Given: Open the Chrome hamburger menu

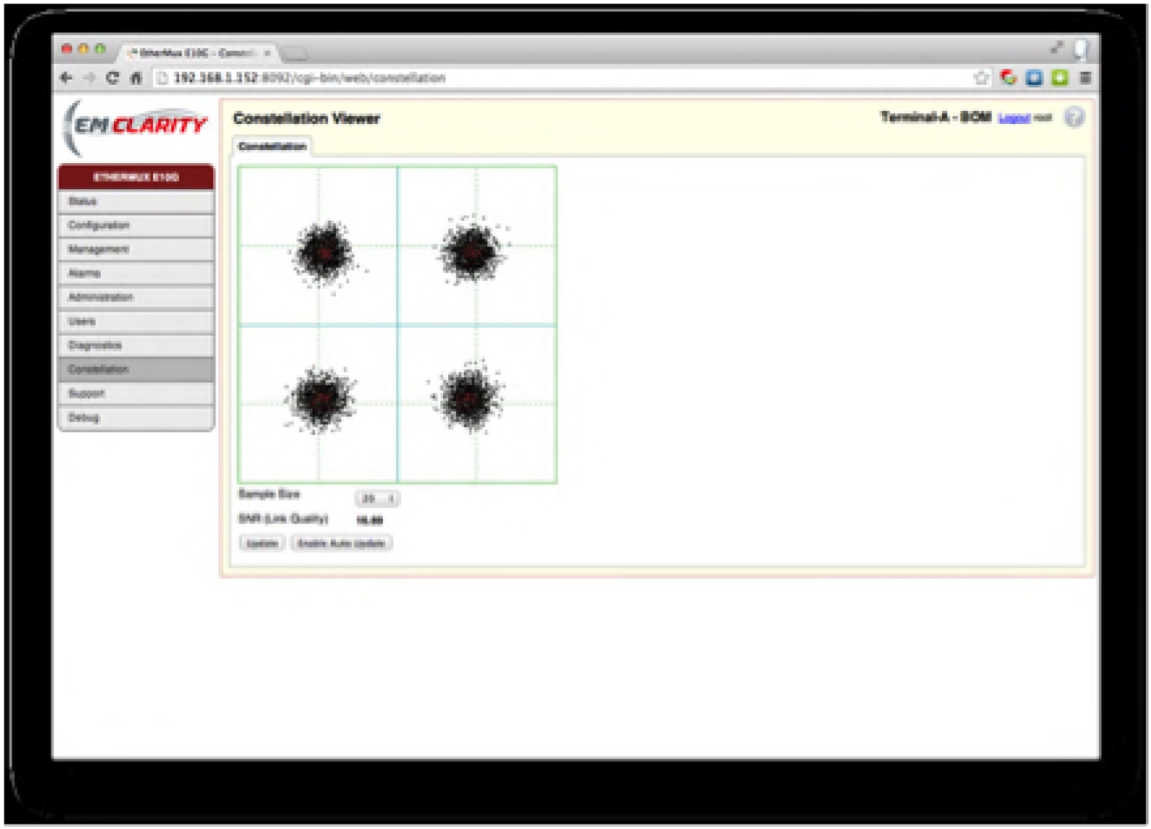Looking at the screenshot, I should 1085,78.
